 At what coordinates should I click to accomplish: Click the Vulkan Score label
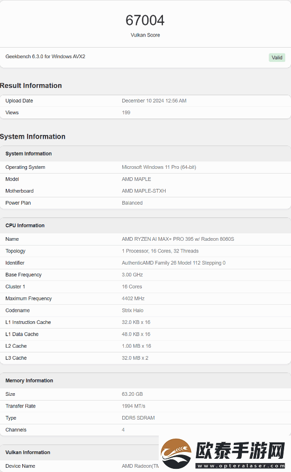pyautogui.click(x=145, y=35)
